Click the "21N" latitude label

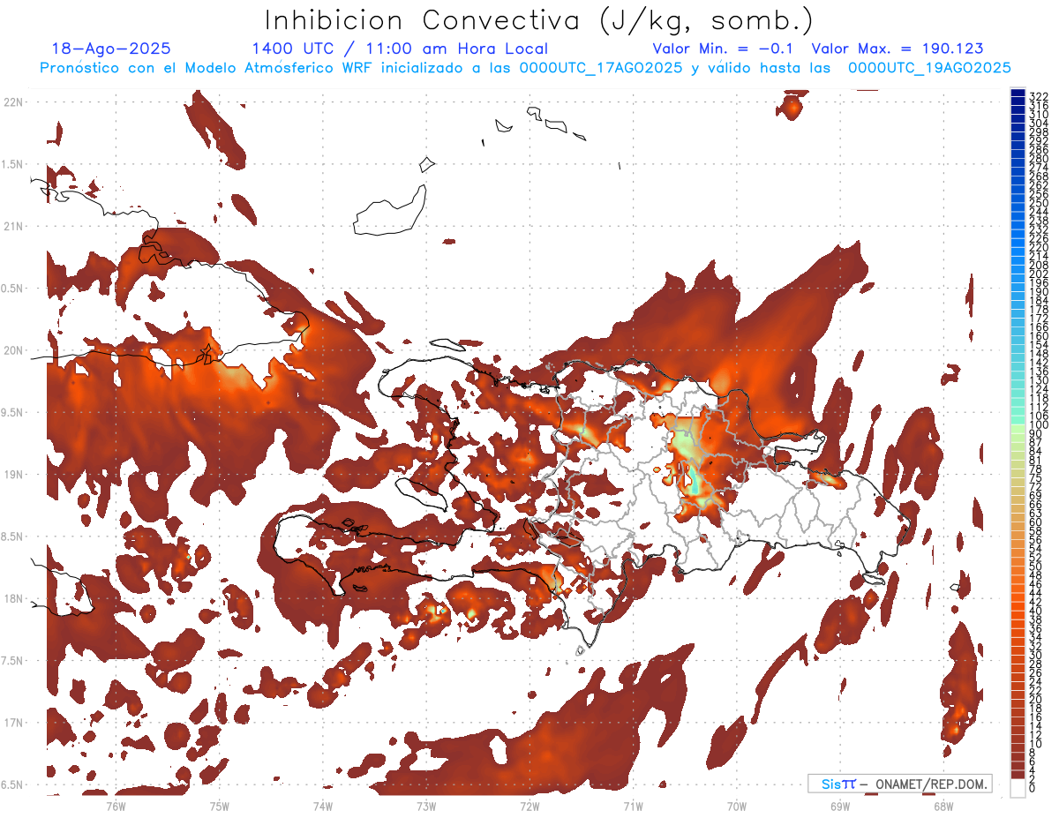coord(13,227)
